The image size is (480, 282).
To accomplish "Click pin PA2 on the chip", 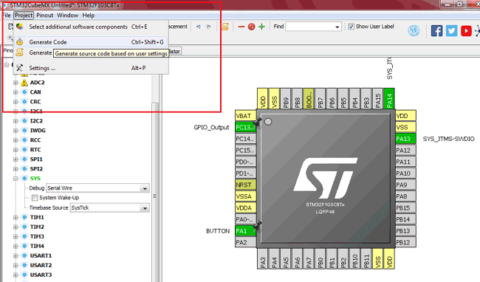I will [245, 242].
